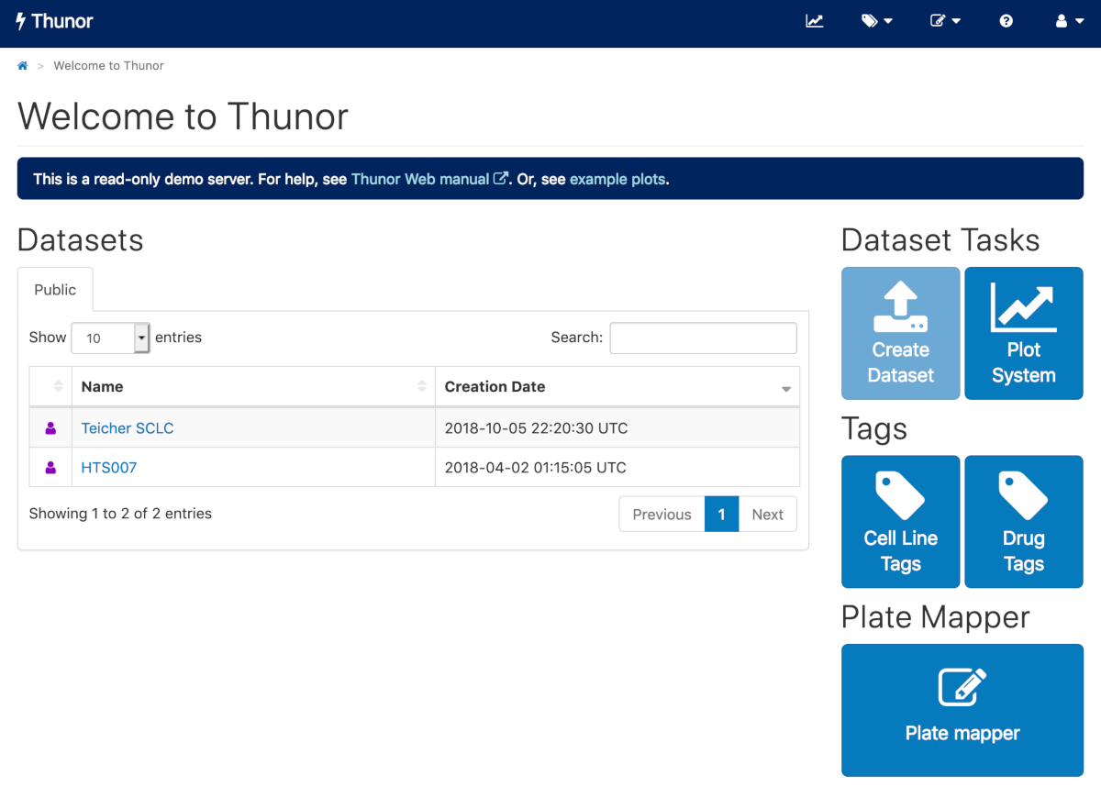Click the Thunor lightning logo in navbar
This screenshot has height=787, width=1101.
(x=55, y=21)
